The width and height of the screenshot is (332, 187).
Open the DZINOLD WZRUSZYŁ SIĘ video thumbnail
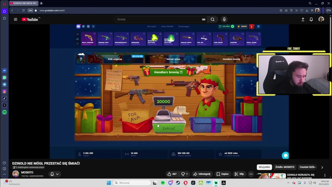[271, 176]
